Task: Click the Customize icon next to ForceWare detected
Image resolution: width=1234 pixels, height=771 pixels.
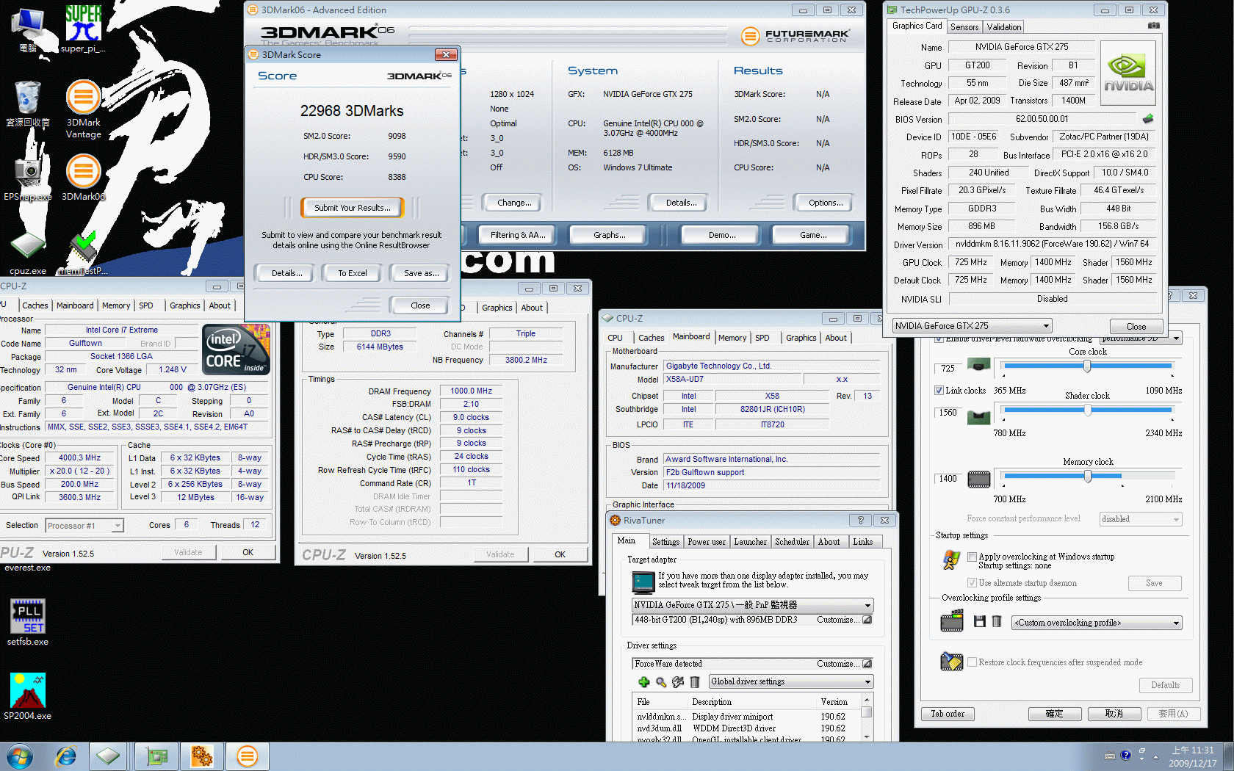Action: [x=867, y=663]
